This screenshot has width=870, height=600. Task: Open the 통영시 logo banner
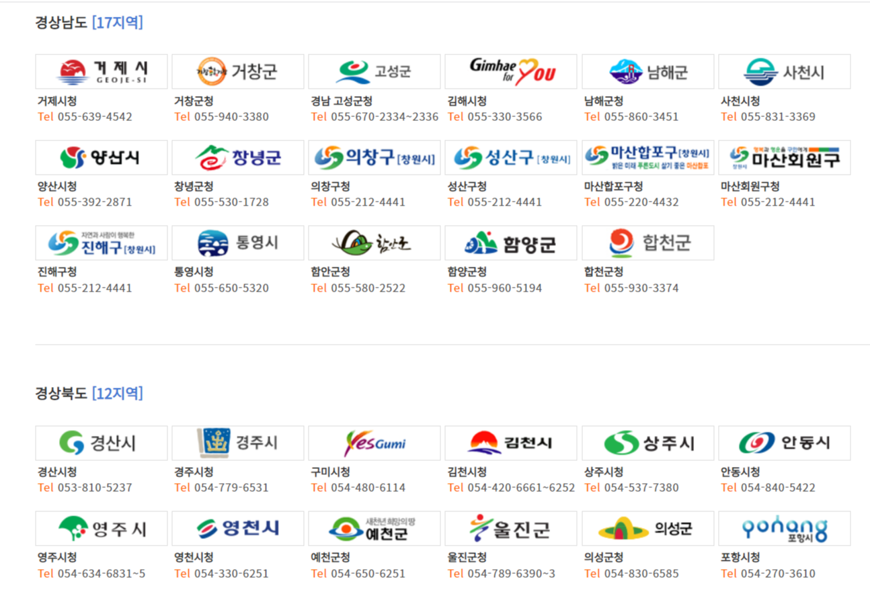click(238, 243)
